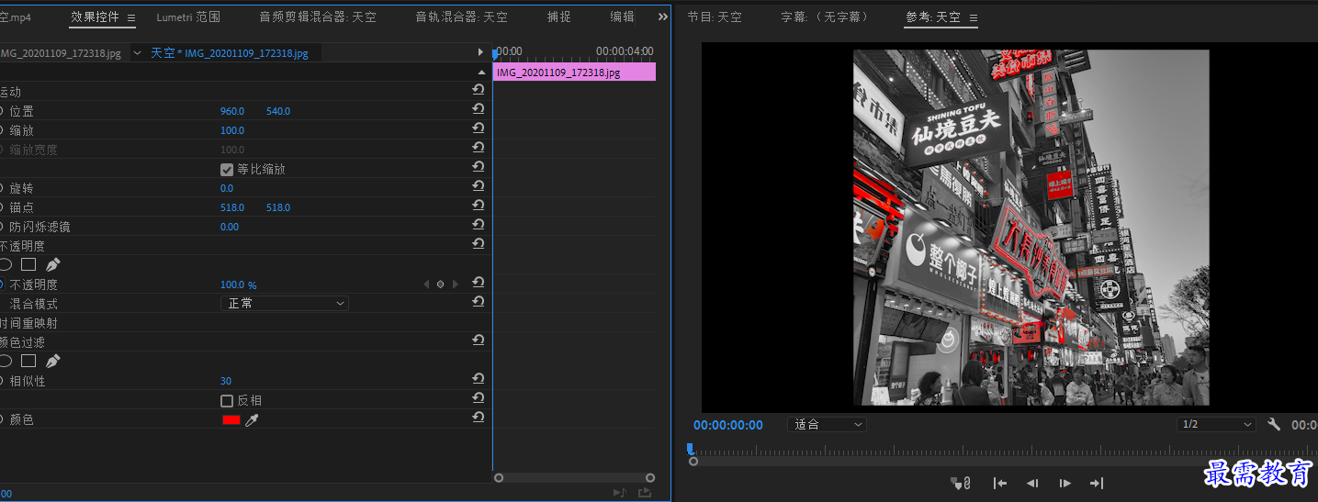Viewport: 1318px width, 502px height.
Task: Open the 适合 zoom level dropdown
Action: pyautogui.click(x=827, y=424)
